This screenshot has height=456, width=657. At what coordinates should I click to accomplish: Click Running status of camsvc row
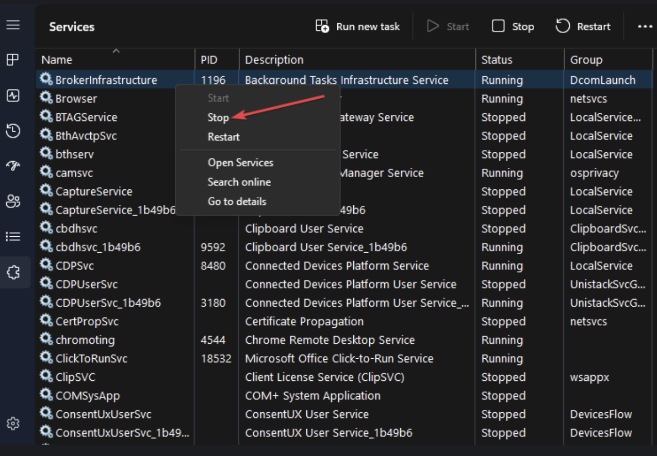tap(502, 173)
